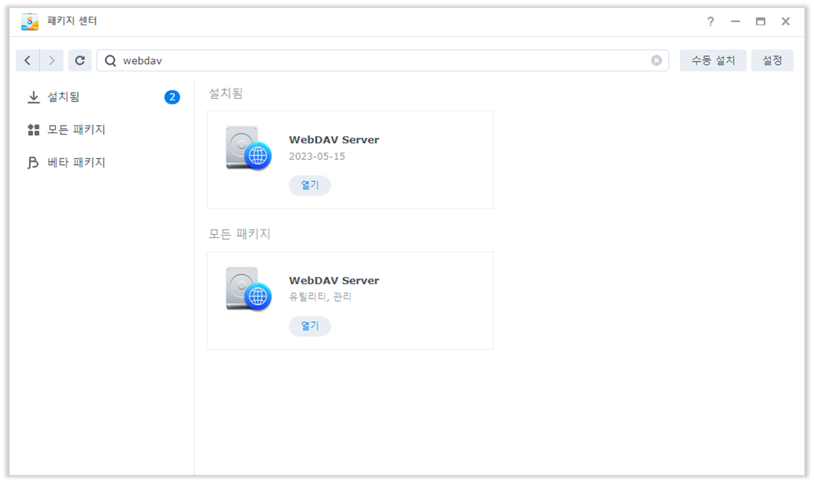Image resolution: width=814 pixels, height=483 pixels.
Task: Open the 수동 설치 manual install button
Action: point(713,61)
